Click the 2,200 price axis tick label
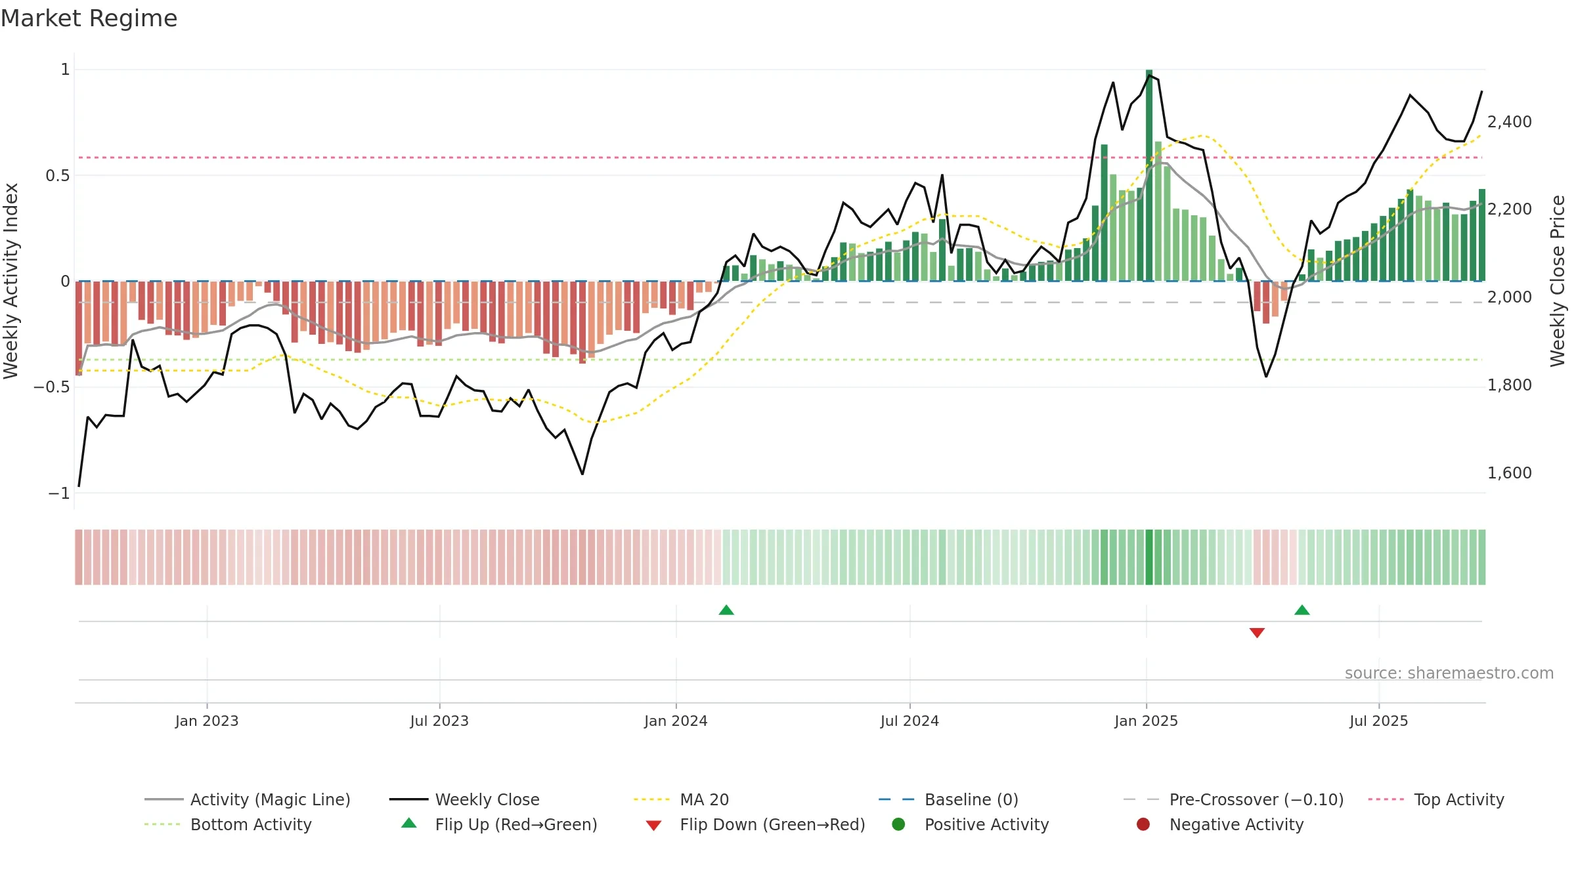 [1510, 209]
